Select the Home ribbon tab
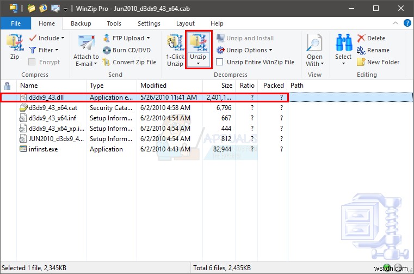Screen dimensions: 414x274 (47, 23)
